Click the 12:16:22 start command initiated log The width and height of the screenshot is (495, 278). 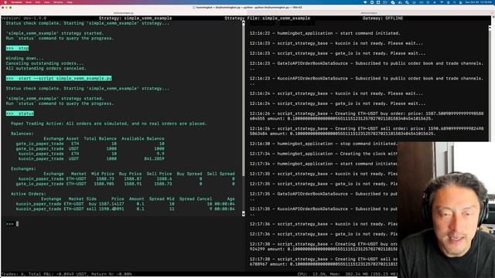pos(325,33)
